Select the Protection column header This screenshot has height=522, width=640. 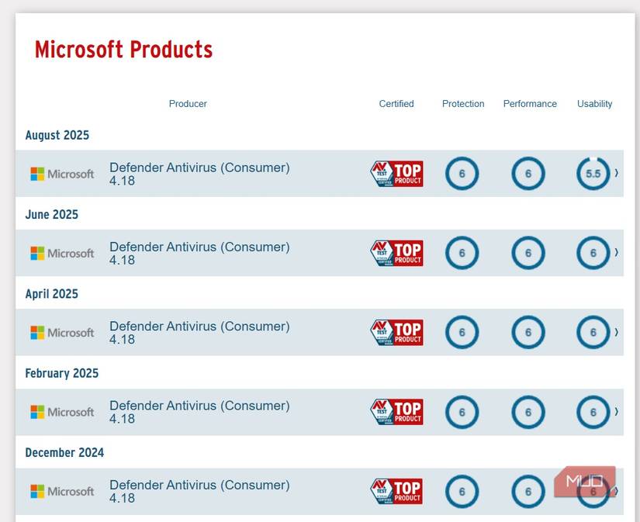[x=462, y=103]
